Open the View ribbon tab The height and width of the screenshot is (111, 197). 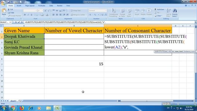point(68,6)
